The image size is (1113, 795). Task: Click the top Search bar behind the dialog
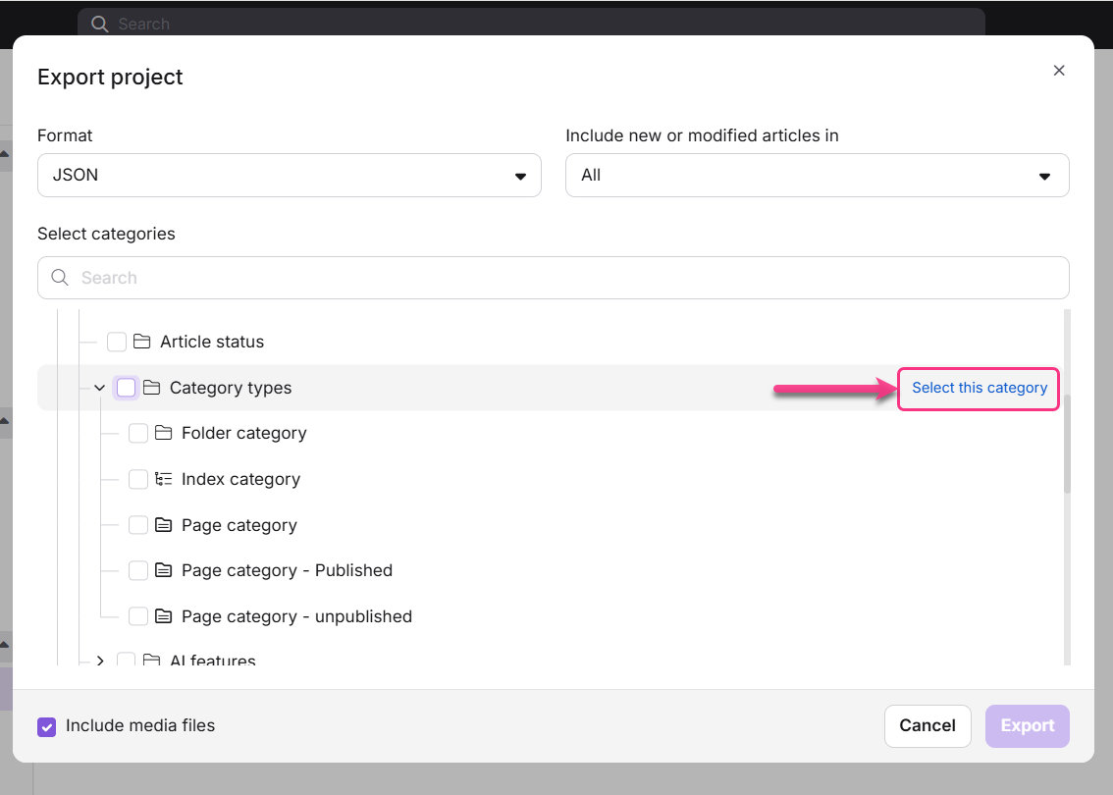tap(531, 23)
